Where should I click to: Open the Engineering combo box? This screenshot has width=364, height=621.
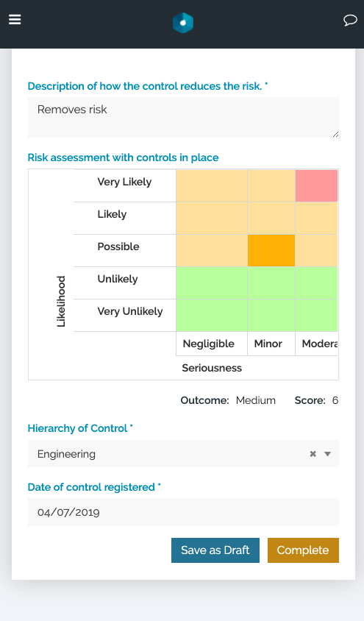point(183,453)
